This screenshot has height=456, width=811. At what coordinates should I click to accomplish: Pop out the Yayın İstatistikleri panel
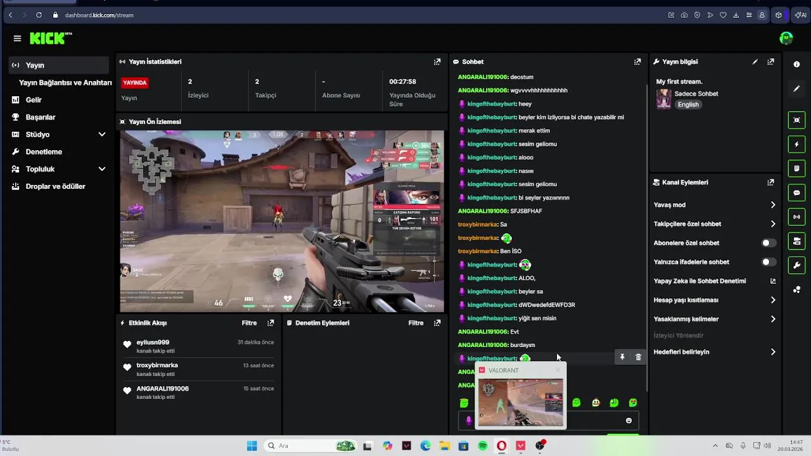[x=437, y=61]
